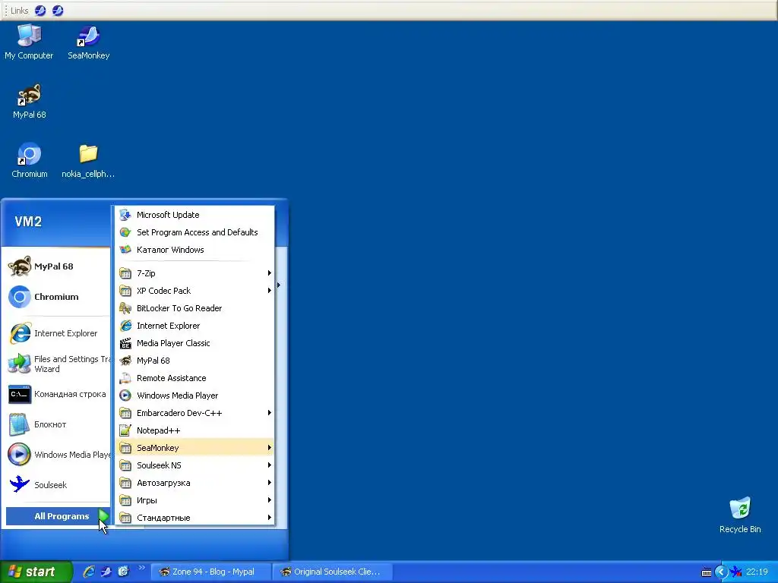Expand the XP Codec Pack submenu
Viewport: 778px width, 583px height.
(195, 291)
